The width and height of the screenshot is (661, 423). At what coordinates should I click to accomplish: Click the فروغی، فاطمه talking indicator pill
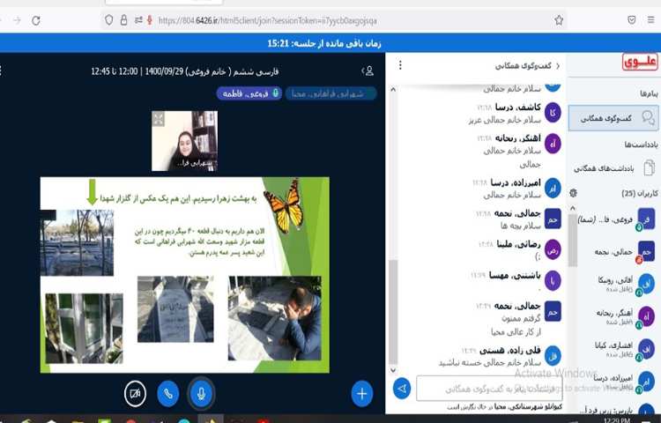(x=249, y=93)
